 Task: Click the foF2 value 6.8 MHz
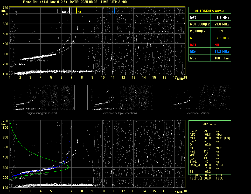tap(223, 18)
